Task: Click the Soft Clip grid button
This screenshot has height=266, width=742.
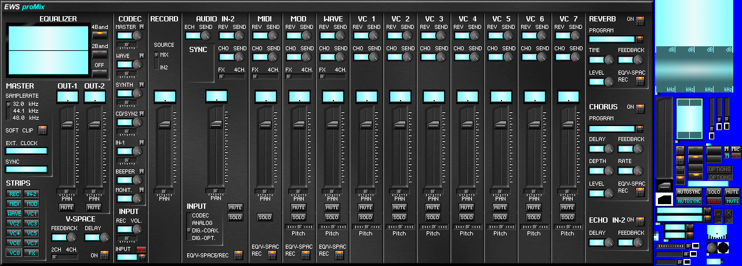Action: pyautogui.click(x=42, y=131)
